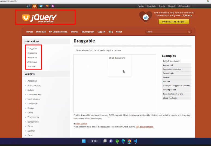Select the Snap to element or grid example

click(176, 94)
